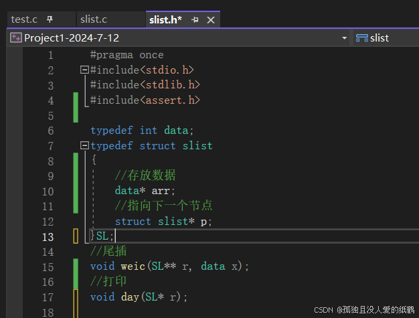Select the slist.h tab
This screenshot has width=419, height=318.
165,20
